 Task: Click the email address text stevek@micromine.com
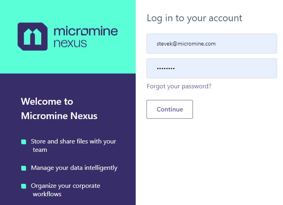(x=186, y=44)
